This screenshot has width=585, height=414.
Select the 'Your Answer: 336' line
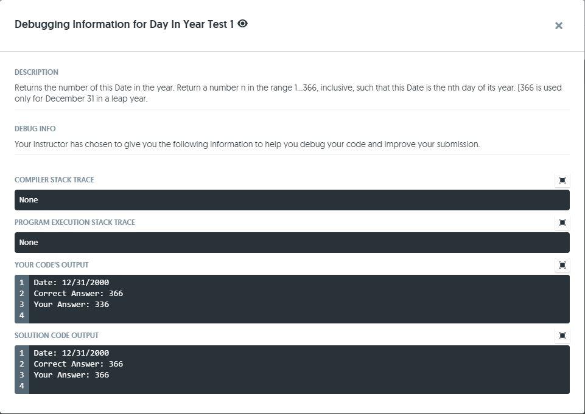pos(71,304)
